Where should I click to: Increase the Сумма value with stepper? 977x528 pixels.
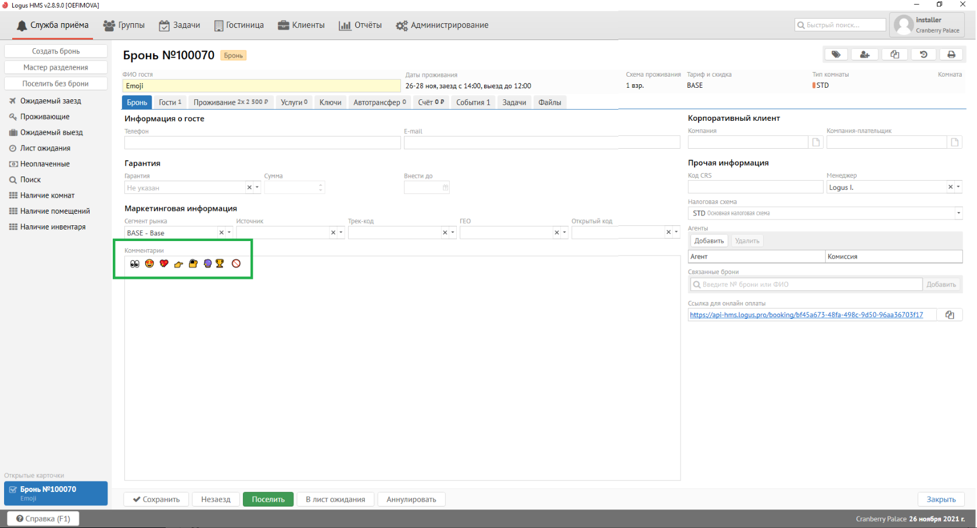[x=320, y=185]
